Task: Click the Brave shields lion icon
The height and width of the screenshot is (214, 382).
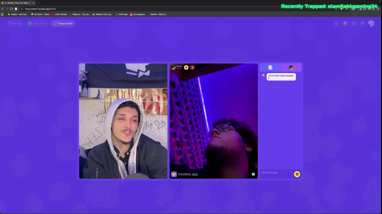Action: [x=341, y=9]
